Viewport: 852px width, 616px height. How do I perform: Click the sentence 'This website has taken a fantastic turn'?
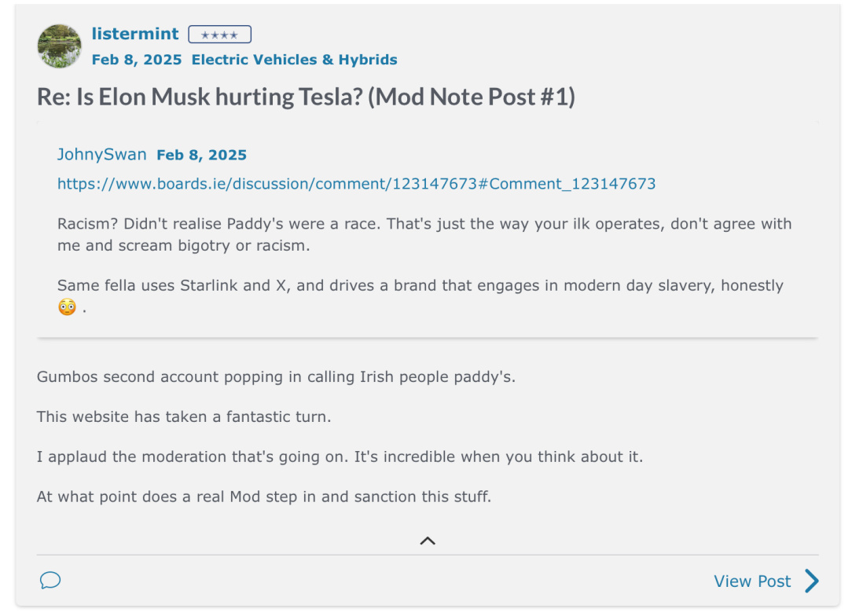184,416
